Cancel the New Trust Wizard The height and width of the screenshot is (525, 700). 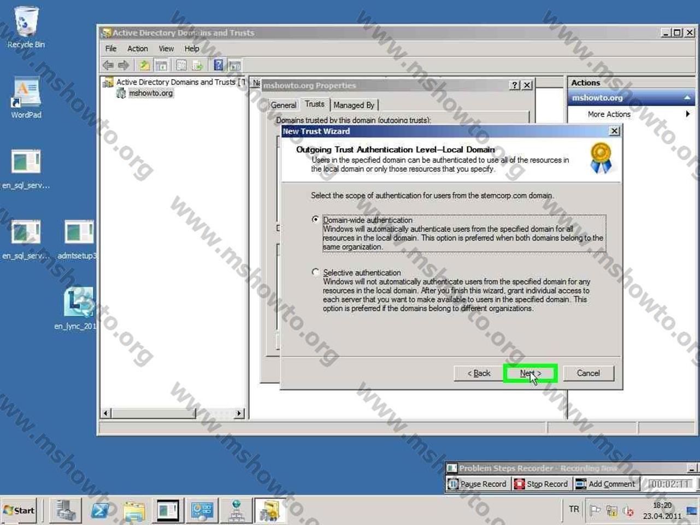click(x=589, y=374)
